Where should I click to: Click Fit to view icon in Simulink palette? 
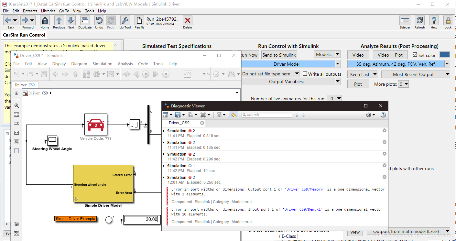click(16, 115)
